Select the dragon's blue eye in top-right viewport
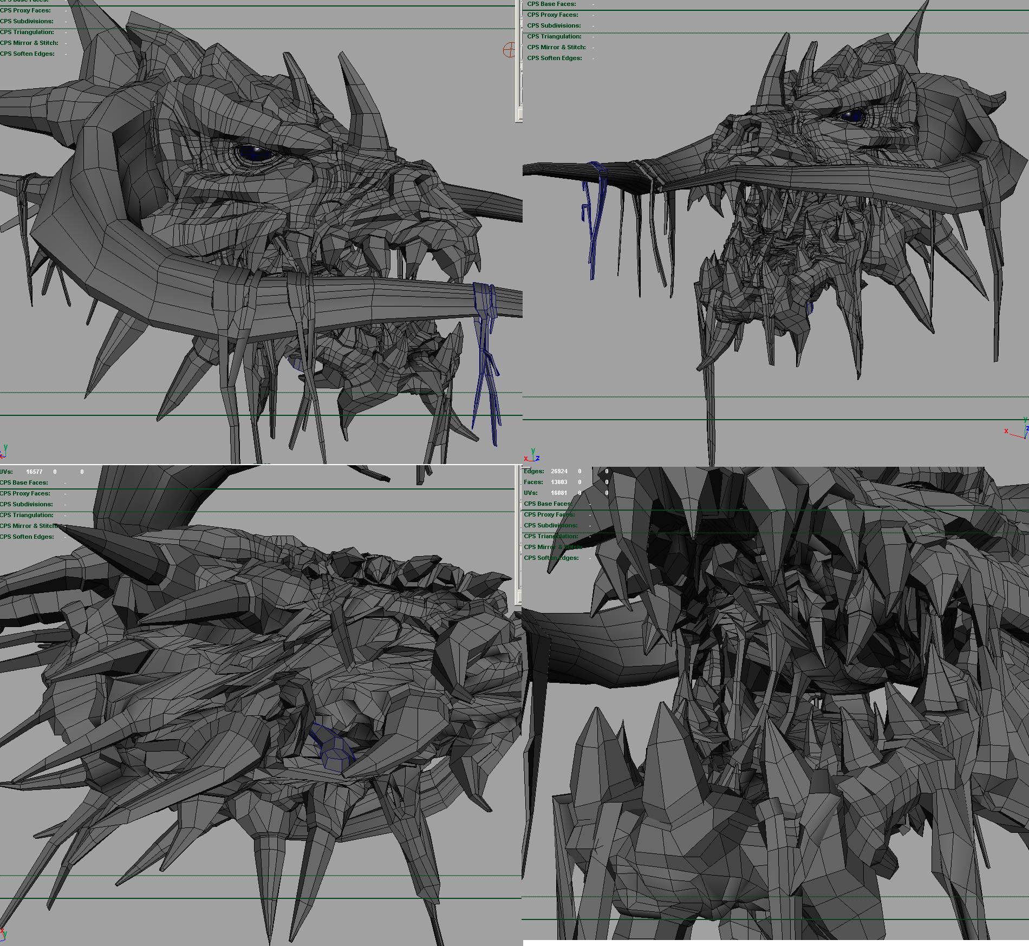 [851, 115]
